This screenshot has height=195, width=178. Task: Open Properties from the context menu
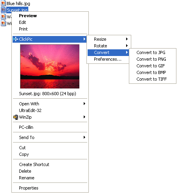tap(50, 188)
